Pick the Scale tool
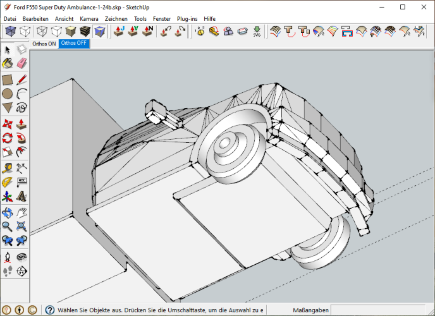The image size is (435, 316). [x=8, y=152]
